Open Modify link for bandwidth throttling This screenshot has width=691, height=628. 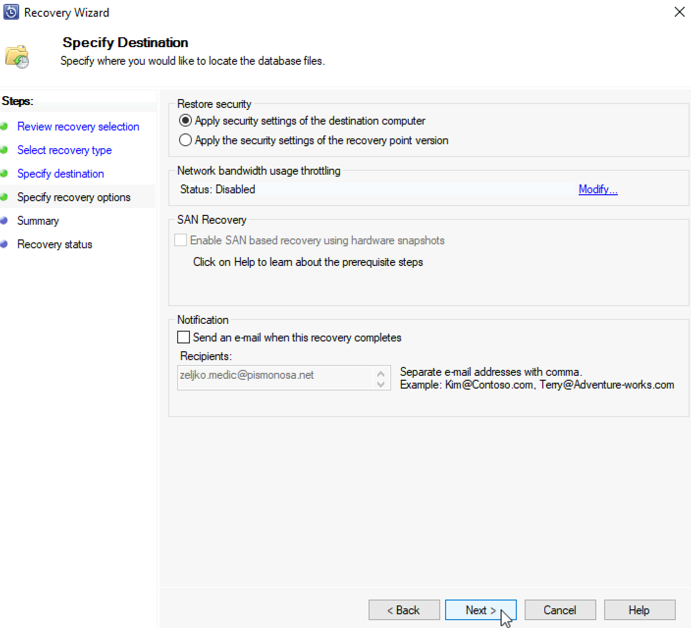pyautogui.click(x=598, y=189)
